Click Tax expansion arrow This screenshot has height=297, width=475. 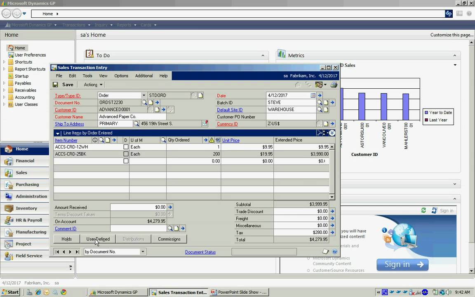click(332, 233)
